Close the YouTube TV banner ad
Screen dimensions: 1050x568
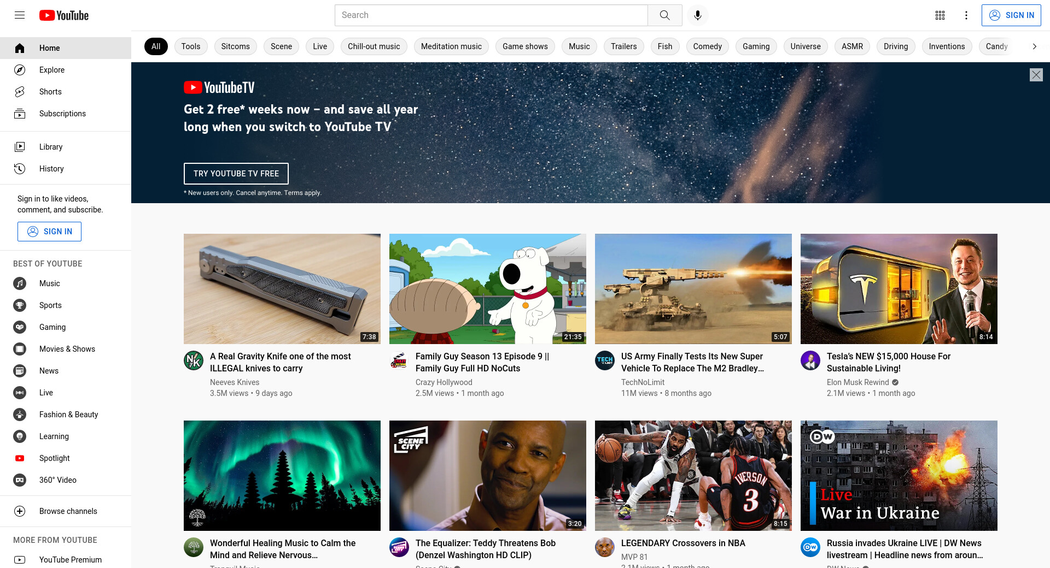coord(1036,75)
